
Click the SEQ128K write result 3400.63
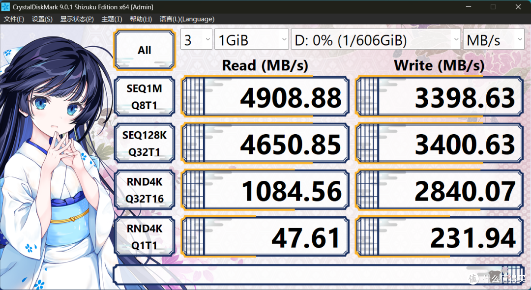440,144
